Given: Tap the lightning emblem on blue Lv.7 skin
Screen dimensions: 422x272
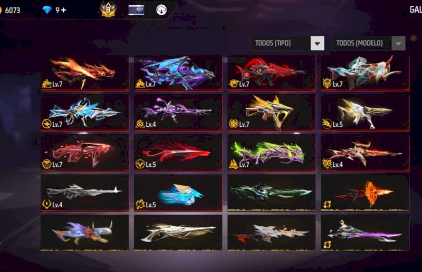Looking at the screenshot, I should point(46,124).
